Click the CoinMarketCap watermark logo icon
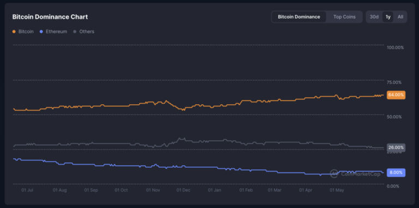 [334, 174]
